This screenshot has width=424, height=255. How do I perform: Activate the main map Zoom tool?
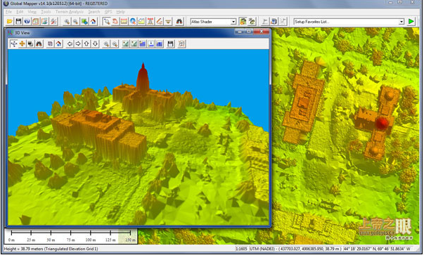coord(107,21)
